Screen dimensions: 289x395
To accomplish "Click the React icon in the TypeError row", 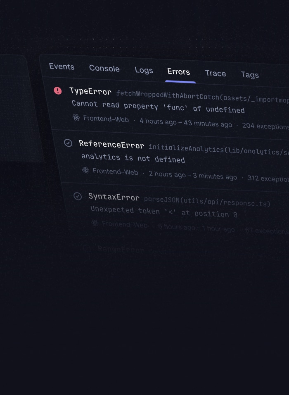I will click(x=76, y=117).
